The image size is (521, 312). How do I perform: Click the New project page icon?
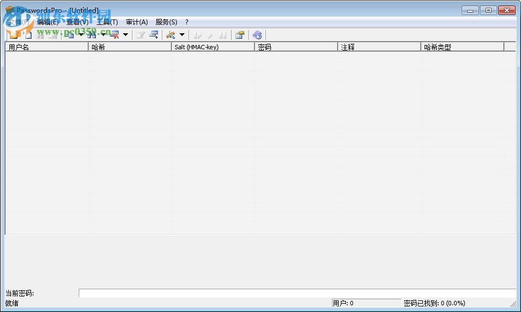pos(28,34)
